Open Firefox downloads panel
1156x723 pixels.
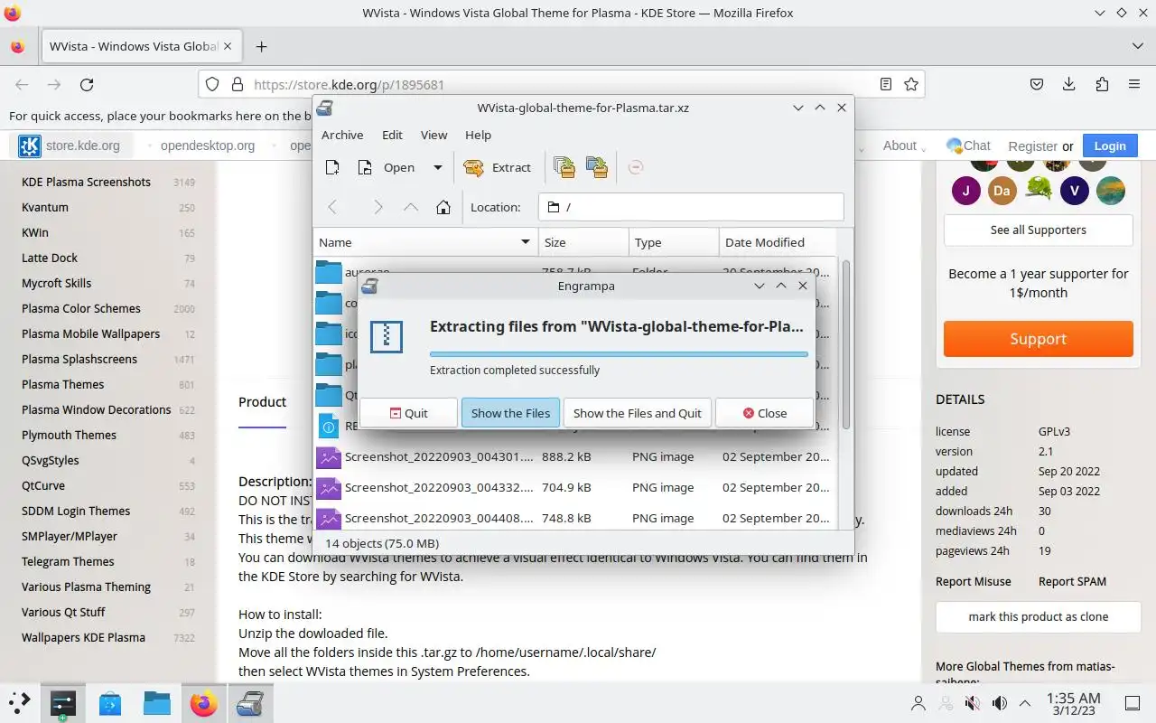coord(1069,84)
